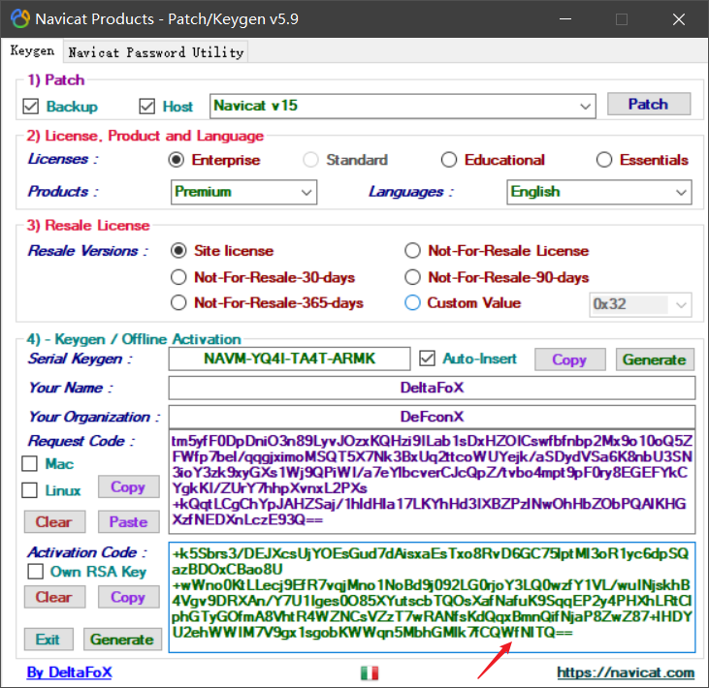This screenshot has width=709, height=688.
Task: Select Not-For-Resale-365-days option
Action: [178, 302]
